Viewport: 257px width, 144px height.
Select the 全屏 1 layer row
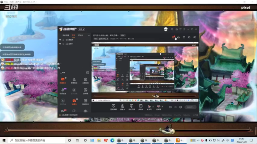[x=74, y=44]
